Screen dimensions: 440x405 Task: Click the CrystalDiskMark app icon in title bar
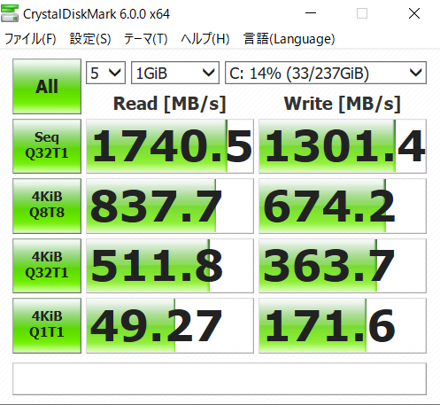pyautogui.click(x=10, y=13)
